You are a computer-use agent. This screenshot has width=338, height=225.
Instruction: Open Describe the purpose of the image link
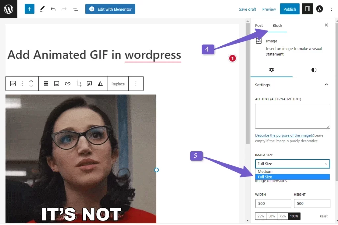pyautogui.click(x=284, y=135)
